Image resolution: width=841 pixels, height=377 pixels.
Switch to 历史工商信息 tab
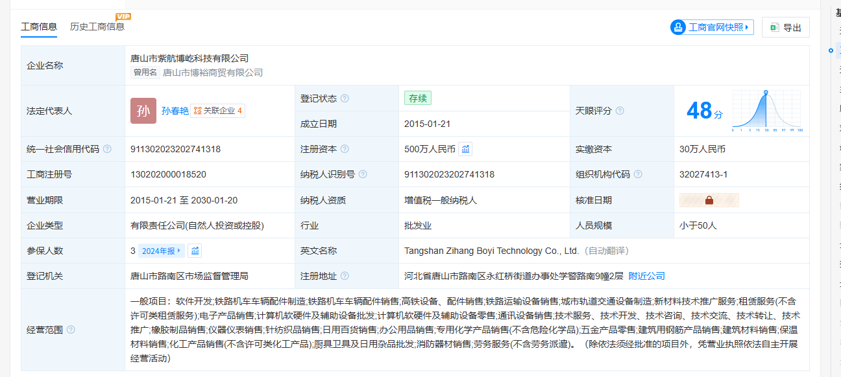click(97, 27)
